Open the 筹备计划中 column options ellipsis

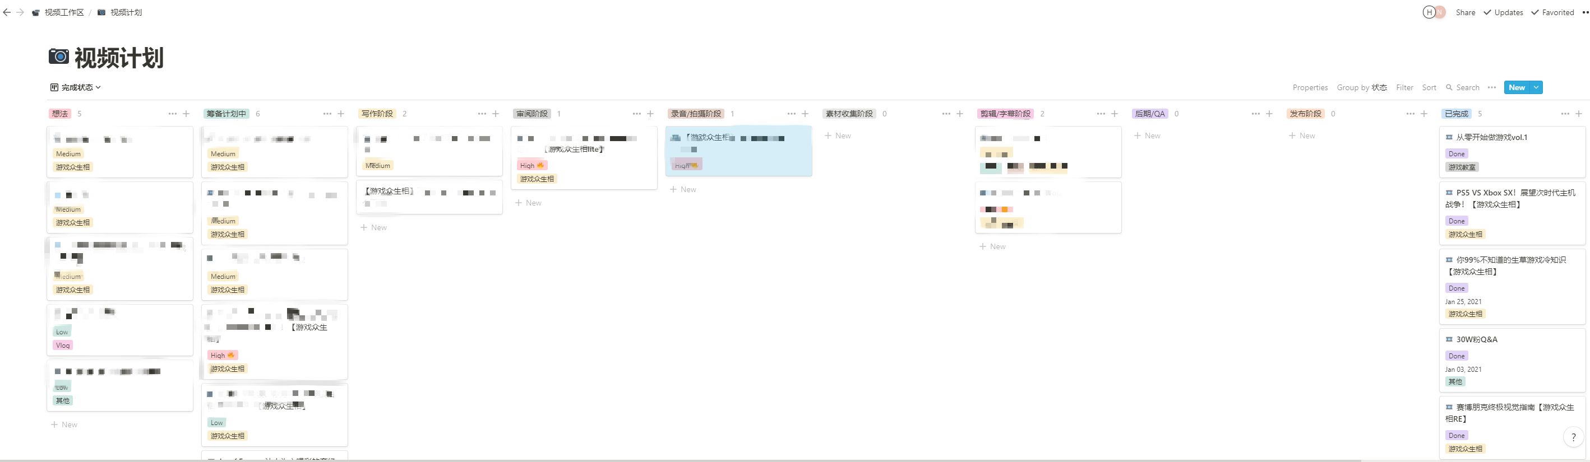click(327, 114)
